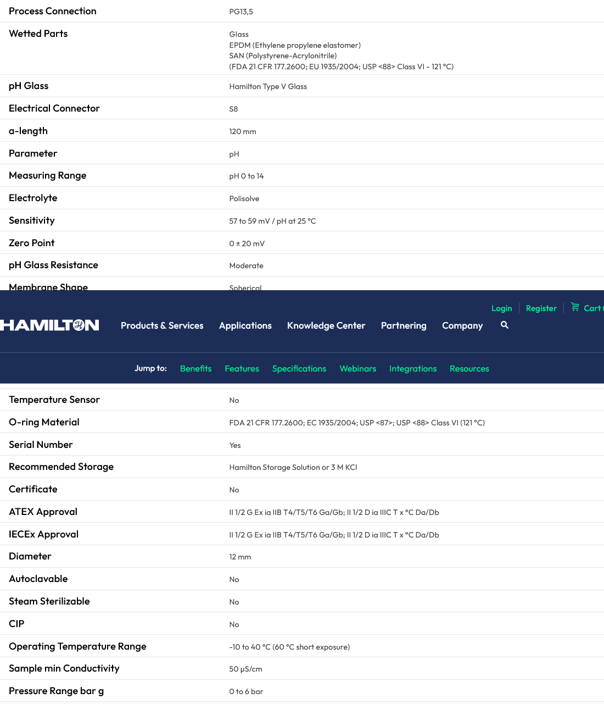Screen dimensions: 604x704
Task: Jump to Integrations section
Action: [x=413, y=368]
